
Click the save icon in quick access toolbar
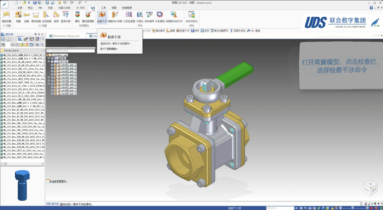34,3
